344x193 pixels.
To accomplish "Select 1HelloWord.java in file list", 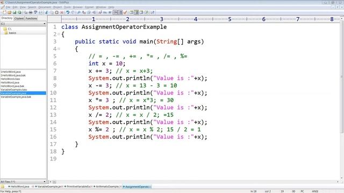I will (x=11, y=72).
